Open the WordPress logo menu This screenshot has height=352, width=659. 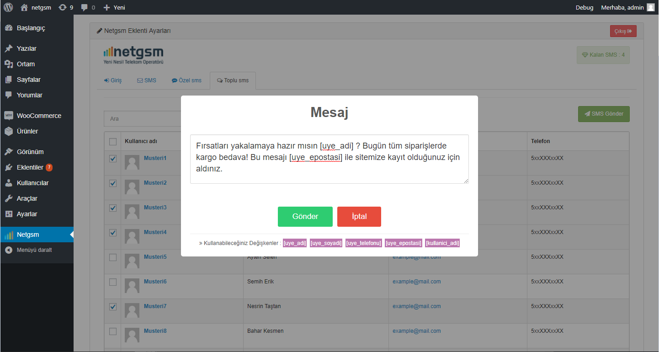coord(8,7)
